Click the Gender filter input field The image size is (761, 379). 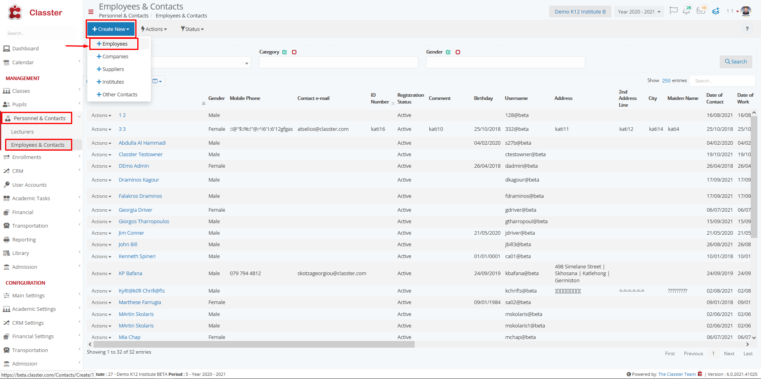pyautogui.click(x=505, y=62)
